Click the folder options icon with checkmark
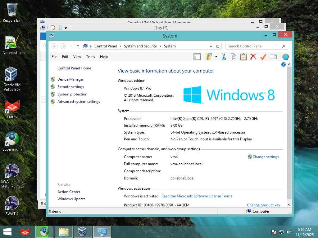The image size is (318, 238). [x=209, y=57]
